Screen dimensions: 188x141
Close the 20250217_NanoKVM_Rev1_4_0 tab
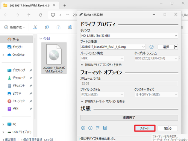click(x=54, y=5)
